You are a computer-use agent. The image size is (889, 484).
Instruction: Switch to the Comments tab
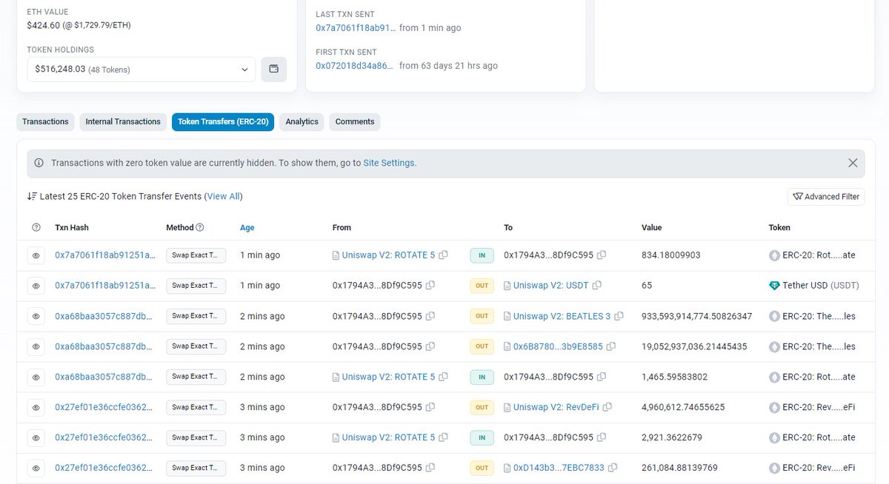tap(355, 122)
